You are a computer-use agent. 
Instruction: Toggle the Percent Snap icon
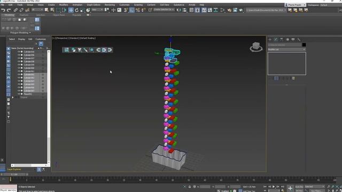[138, 10]
